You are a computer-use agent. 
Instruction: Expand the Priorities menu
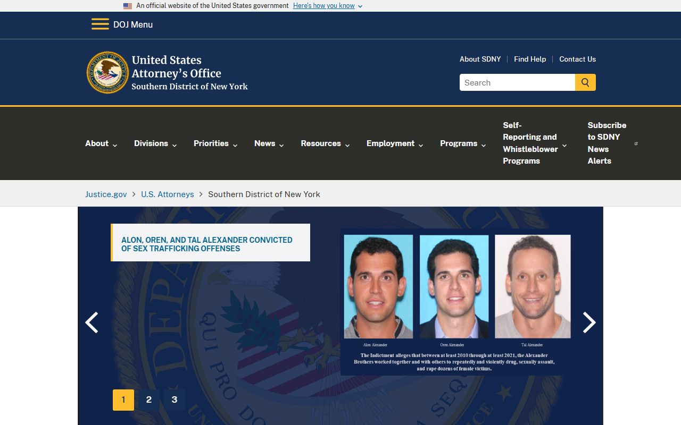[x=215, y=143]
